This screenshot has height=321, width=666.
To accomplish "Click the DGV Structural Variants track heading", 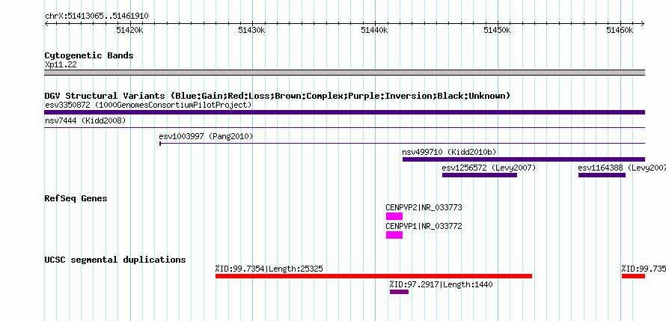I will tap(278, 96).
